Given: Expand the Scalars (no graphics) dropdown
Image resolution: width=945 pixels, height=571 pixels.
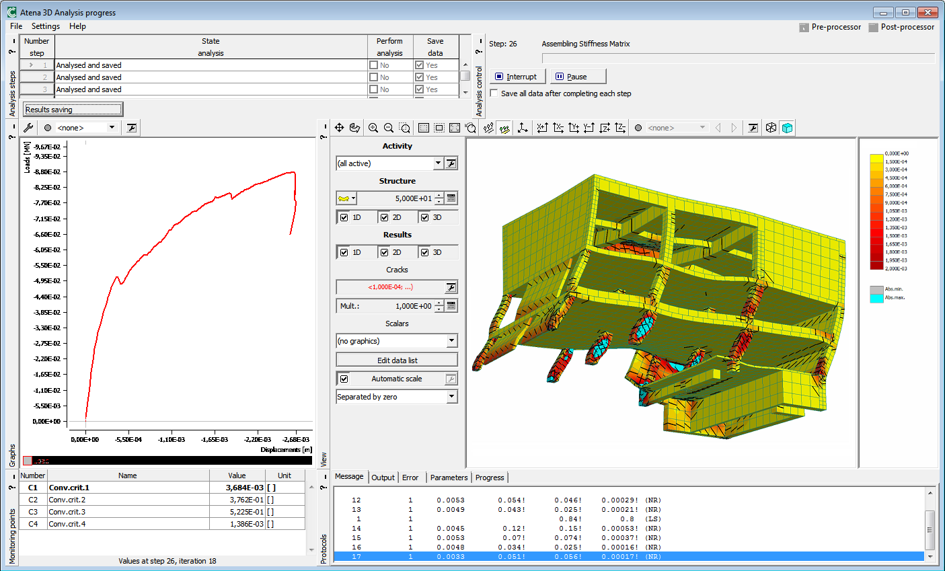Looking at the screenshot, I should [x=451, y=341].
